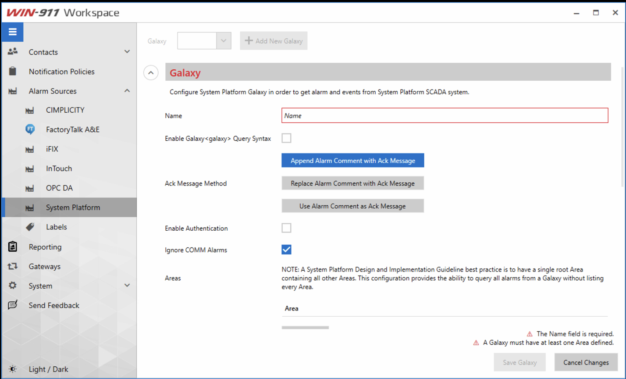Click Send Feedback link
The height and width of the screenshot is (379, 626).
(x=69, y=305)
